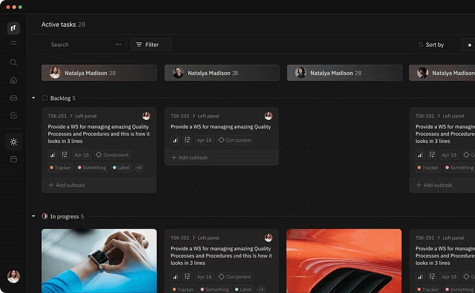This screenshot has height=293, width=475.
Task: Open user profile avatar at sidebar bottom
Action: click(13, 276)
